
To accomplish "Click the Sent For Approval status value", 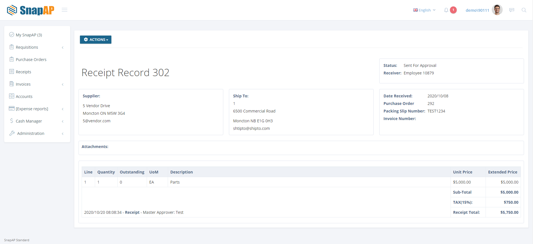I will pos(420,65).
